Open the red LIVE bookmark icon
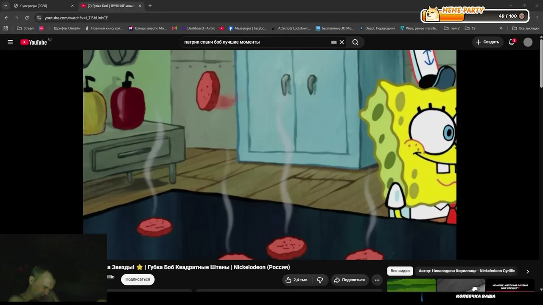The height and width of the screenshot is (305, 543). pos(41,28)
